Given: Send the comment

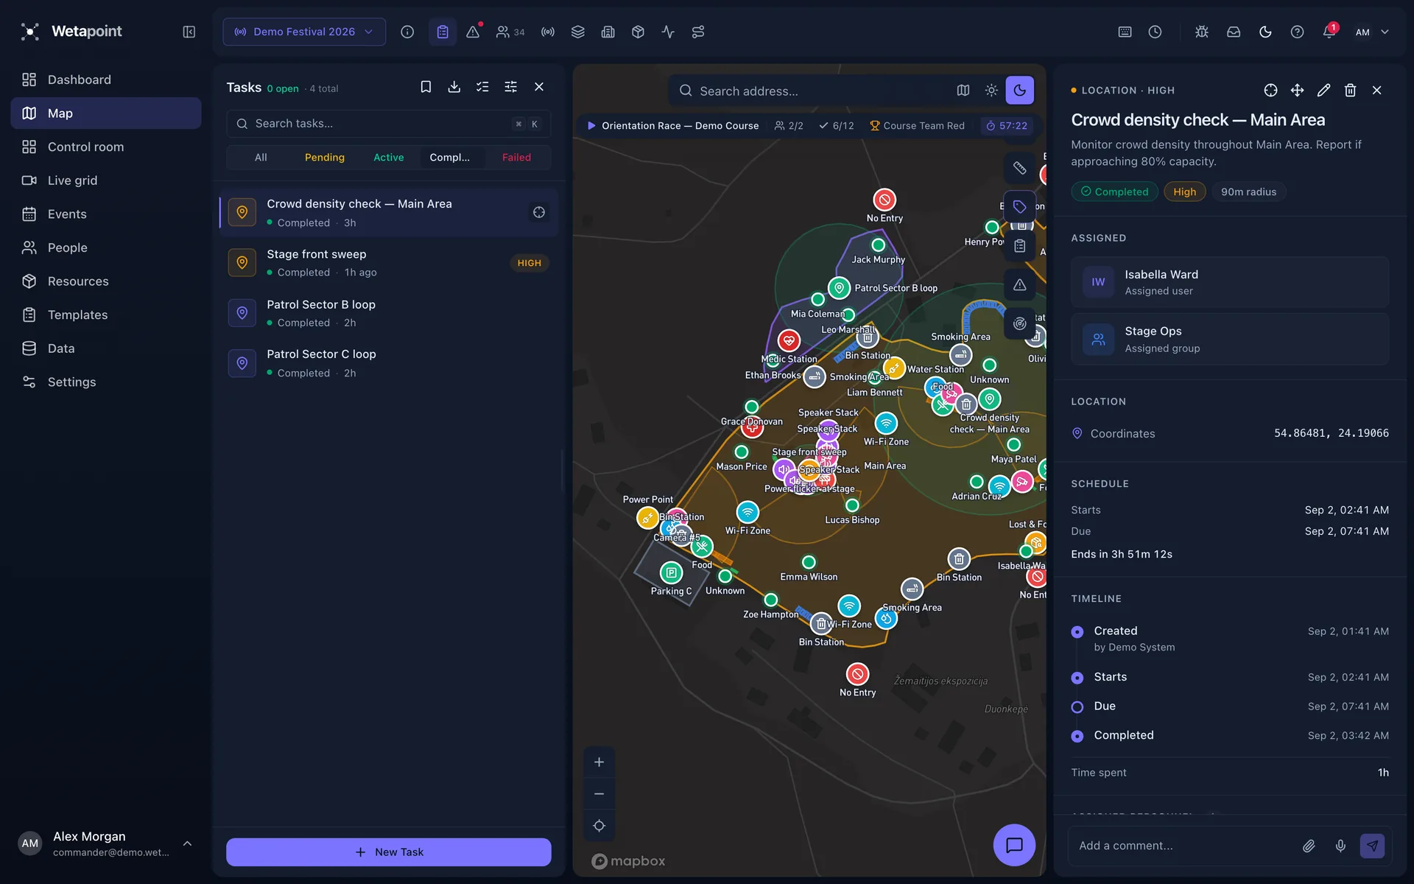Looking at the screenshot, I should (1372, 846).
